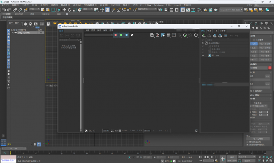Clear image in V-Ray Frame Buffer
The width and height of the screenshot is (274, 163).
click(158, 35)
